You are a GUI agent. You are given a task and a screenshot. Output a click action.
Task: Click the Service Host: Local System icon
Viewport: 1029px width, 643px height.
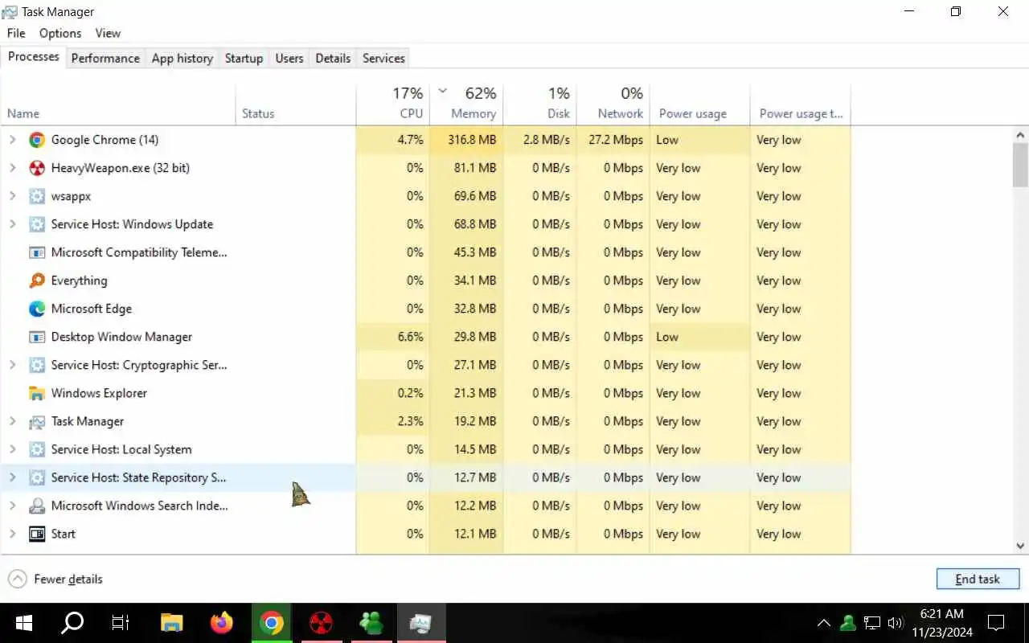[x=37, y=449]
